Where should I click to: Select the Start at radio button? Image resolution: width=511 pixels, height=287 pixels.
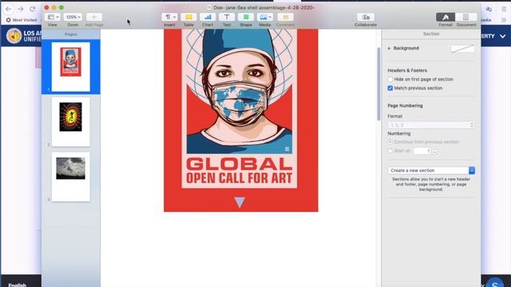coord(390,151)
